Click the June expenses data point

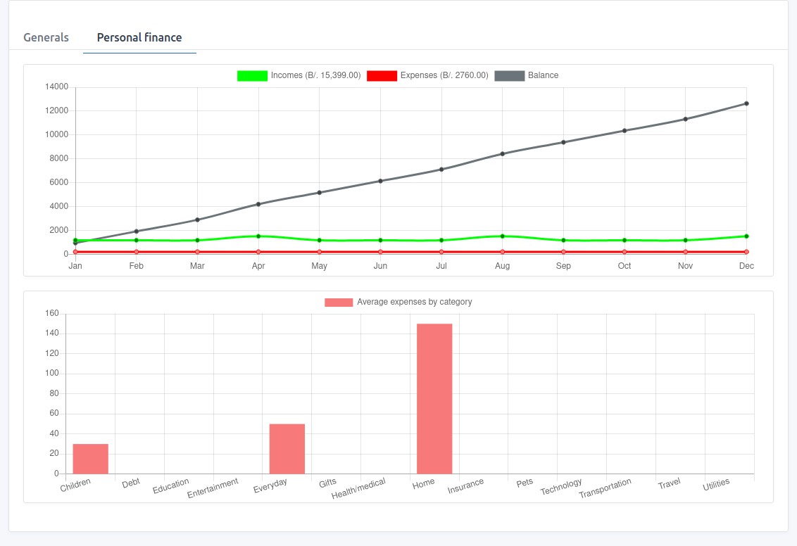[x=380, y=252]
